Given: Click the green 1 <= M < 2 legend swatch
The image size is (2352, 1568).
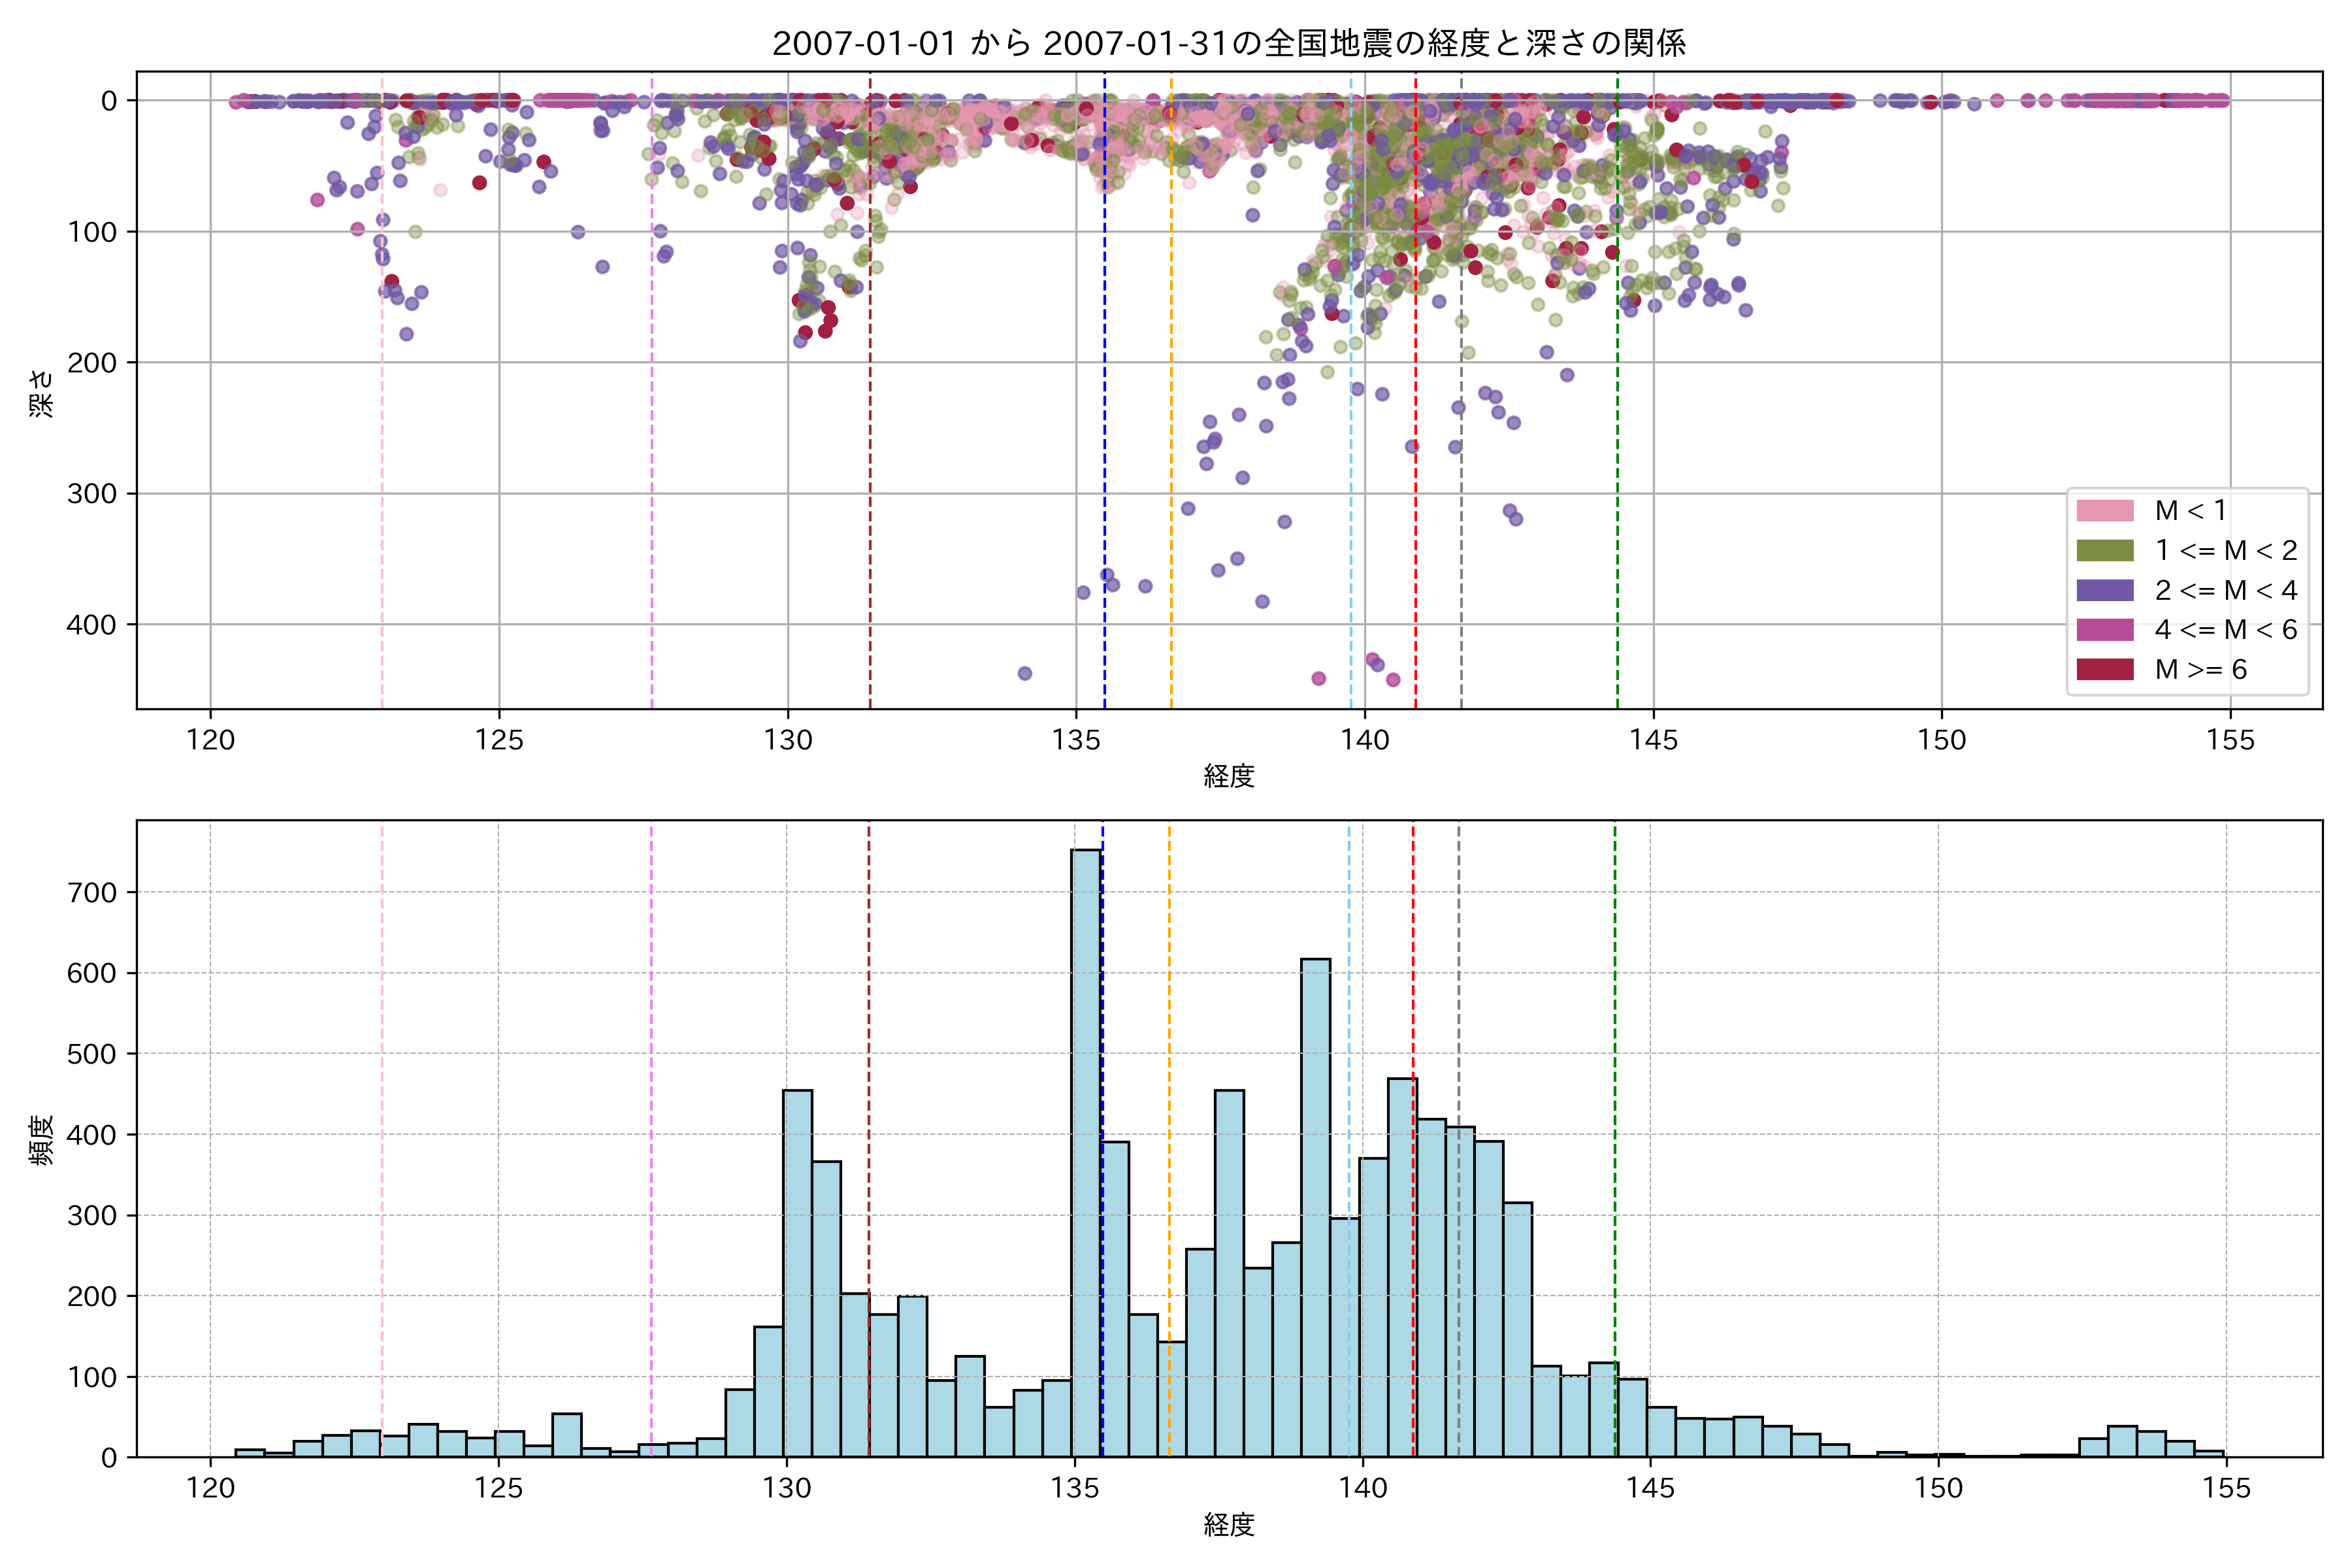Looking at the screenshot, I should coord(2104,551).
